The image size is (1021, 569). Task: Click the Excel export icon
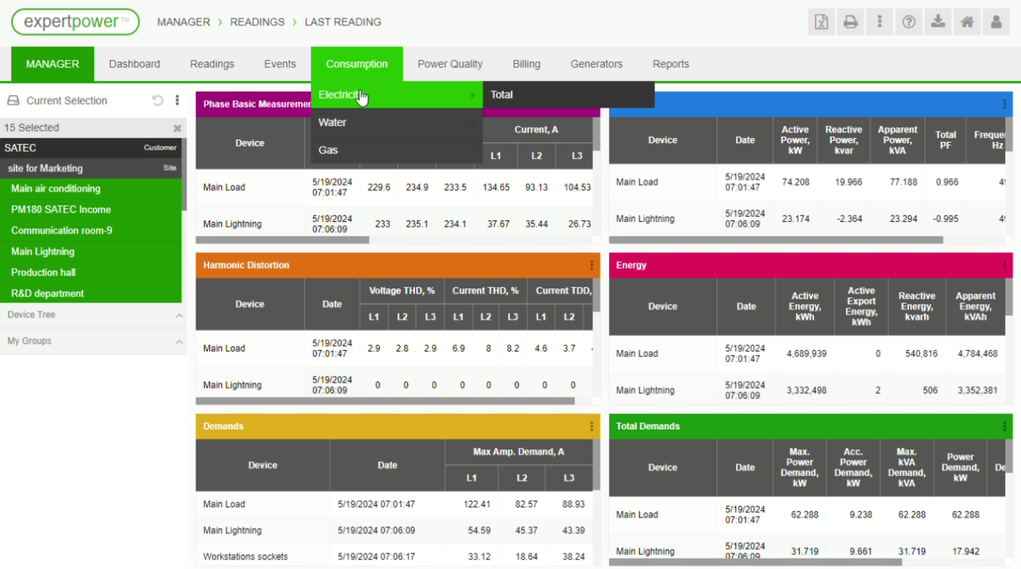tap(821, 22)
